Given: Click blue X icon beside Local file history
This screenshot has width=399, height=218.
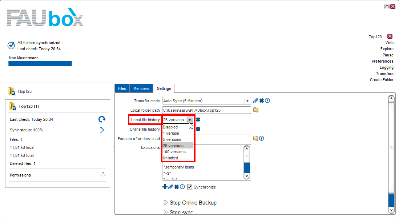Looking at the screenshot, I should click(x=198, y=120).
